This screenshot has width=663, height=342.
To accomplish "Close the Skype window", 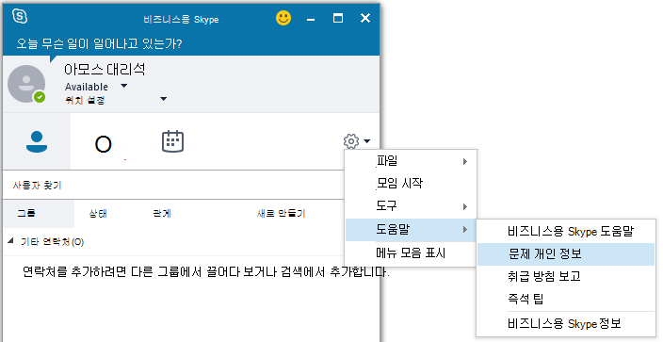I will pyautogui.click(x=365, y=18).
